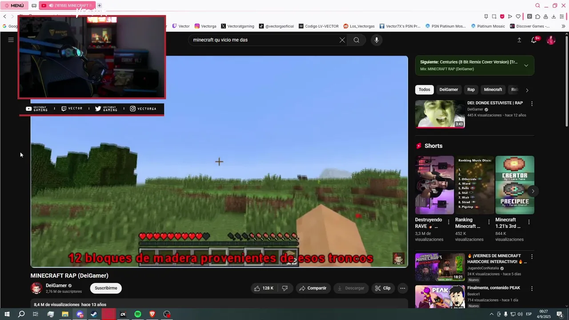The image size is (569, 320).
Task: Open the player arrow icon in toolbar
Action: pos(510,16)
